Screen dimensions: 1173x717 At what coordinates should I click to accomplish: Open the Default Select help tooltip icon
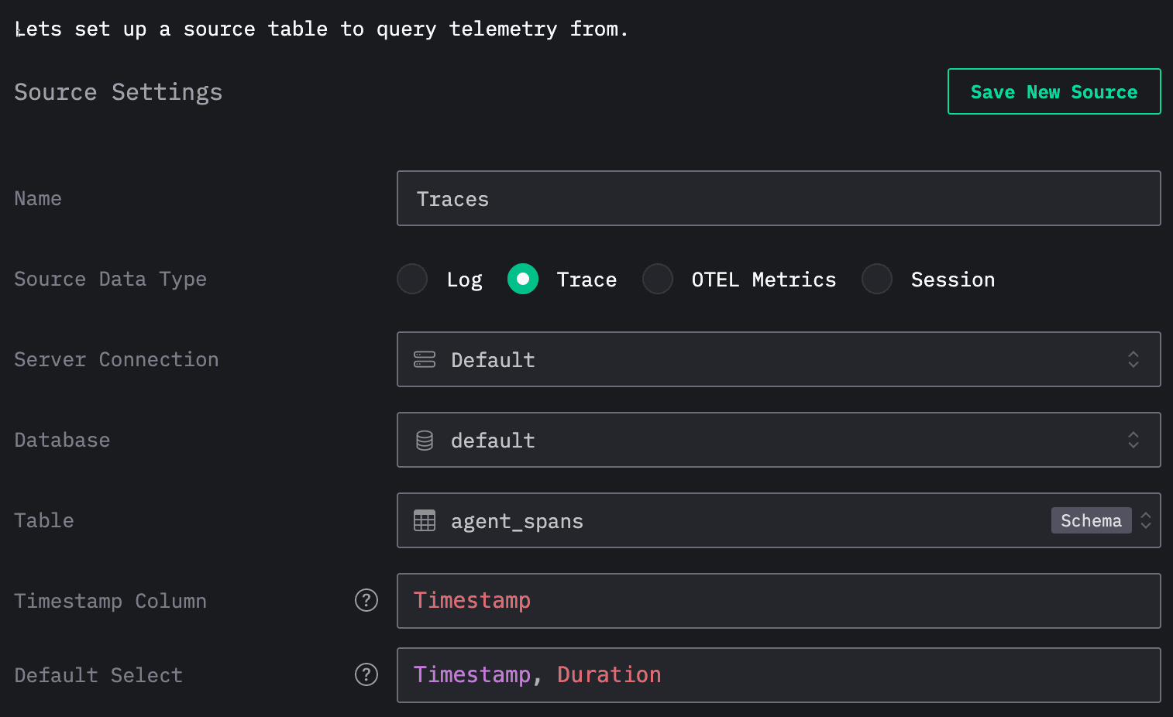(x=366, y=674)
